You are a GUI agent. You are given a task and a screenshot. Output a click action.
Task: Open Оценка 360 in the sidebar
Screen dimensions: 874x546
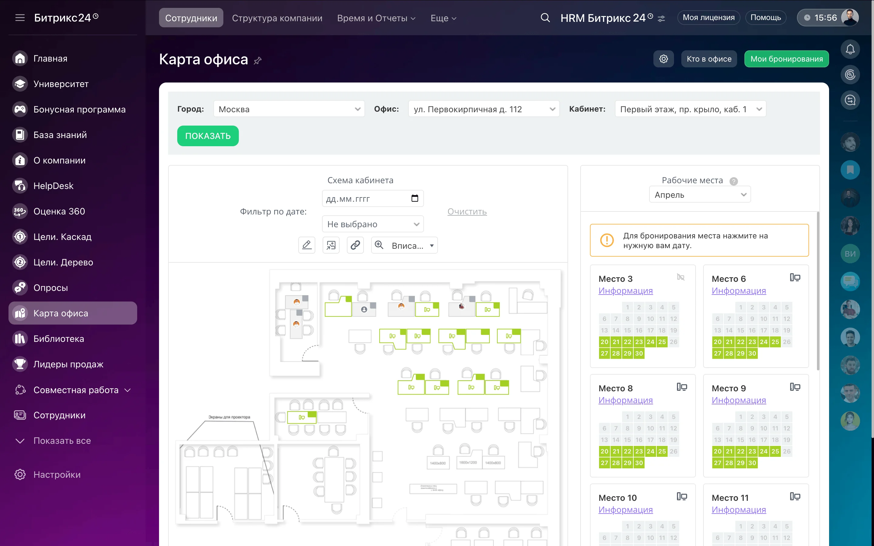73,211
